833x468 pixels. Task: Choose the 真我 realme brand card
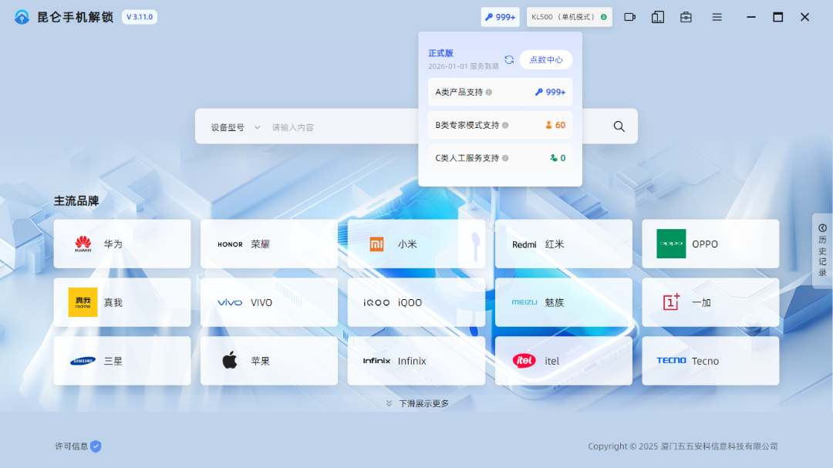click(122, 302)
